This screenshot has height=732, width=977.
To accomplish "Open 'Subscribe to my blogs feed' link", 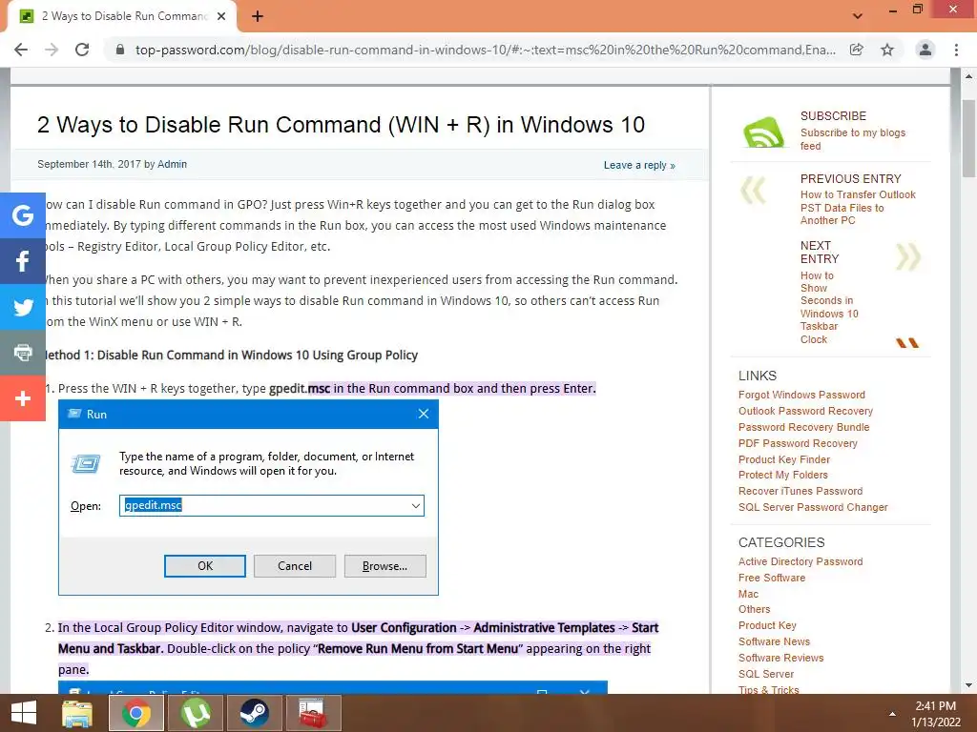I will pyautogui.click(x=852, y=139).
